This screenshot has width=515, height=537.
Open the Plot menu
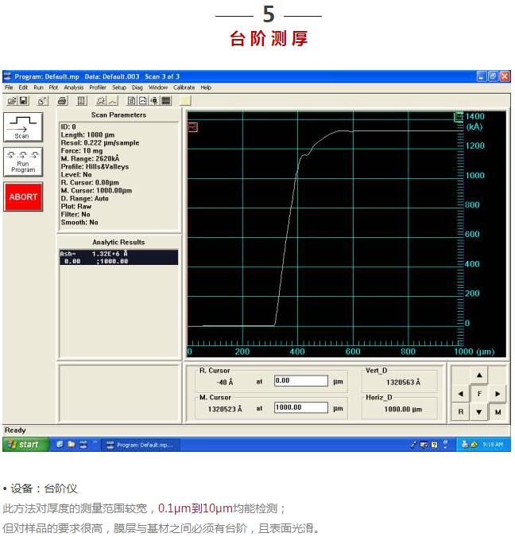[53, 88]
